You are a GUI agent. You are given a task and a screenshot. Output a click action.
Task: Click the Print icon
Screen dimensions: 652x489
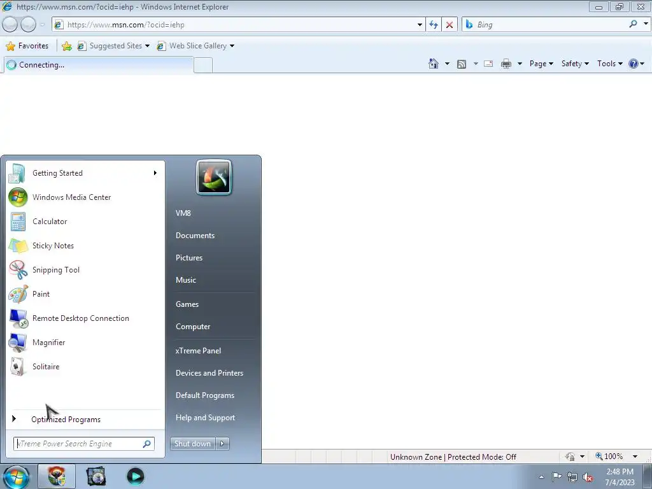pyautogui.click(x=506, y=64)
